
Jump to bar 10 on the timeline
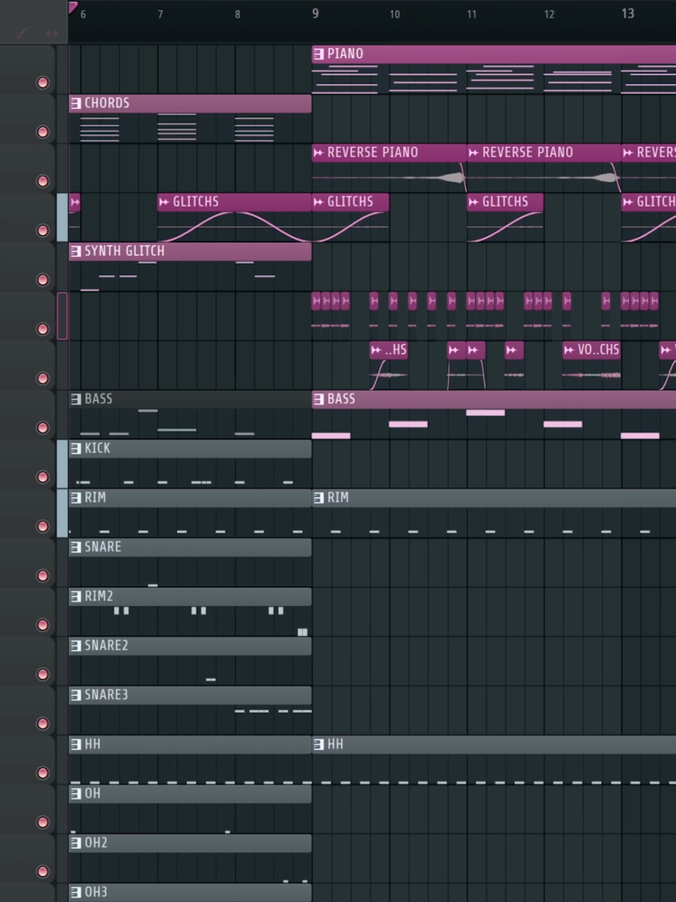[395, 14]
